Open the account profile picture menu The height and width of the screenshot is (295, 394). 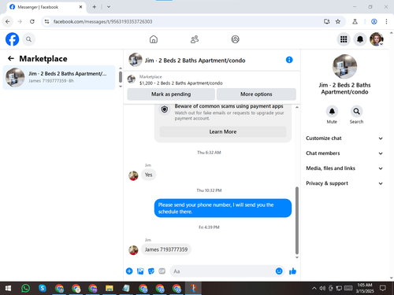click(377, 39)
